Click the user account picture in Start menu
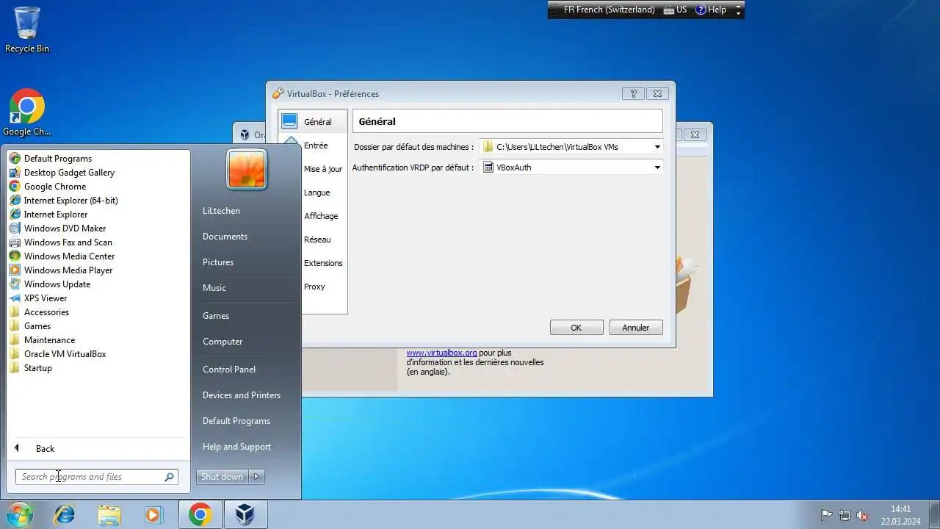 click(247, 170)
